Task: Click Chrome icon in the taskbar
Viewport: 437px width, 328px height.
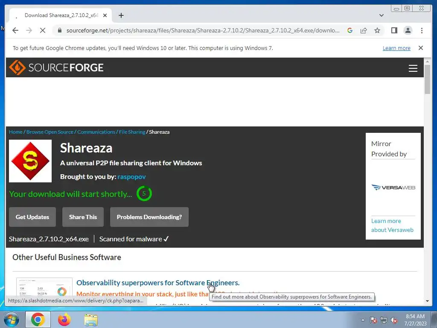Action: pyautogui.click(x=38, y=319)
